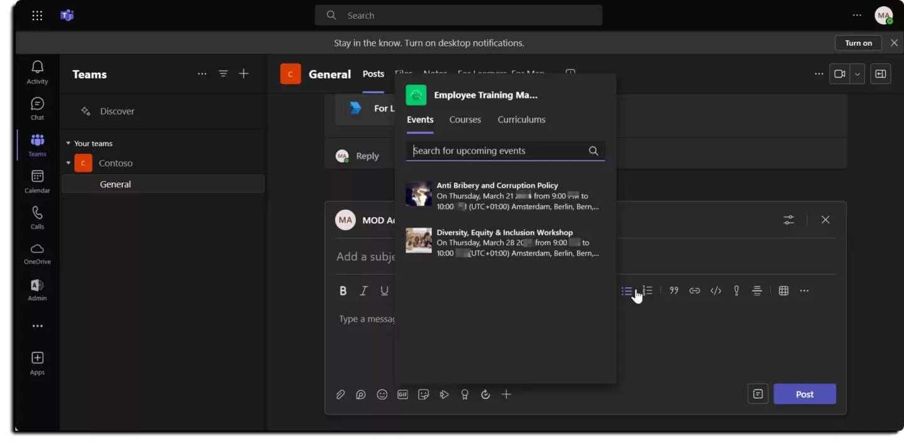This screenshot has height=446, width=904.
Task: Click the square icon next to Post
Action: [758, 394]
